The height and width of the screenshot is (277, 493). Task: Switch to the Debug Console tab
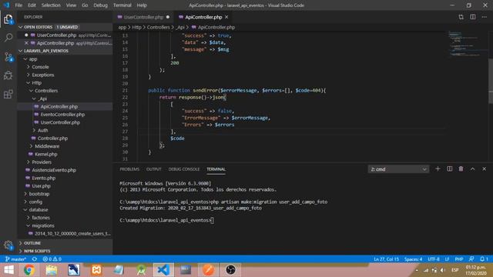click(x=184, y=169)
